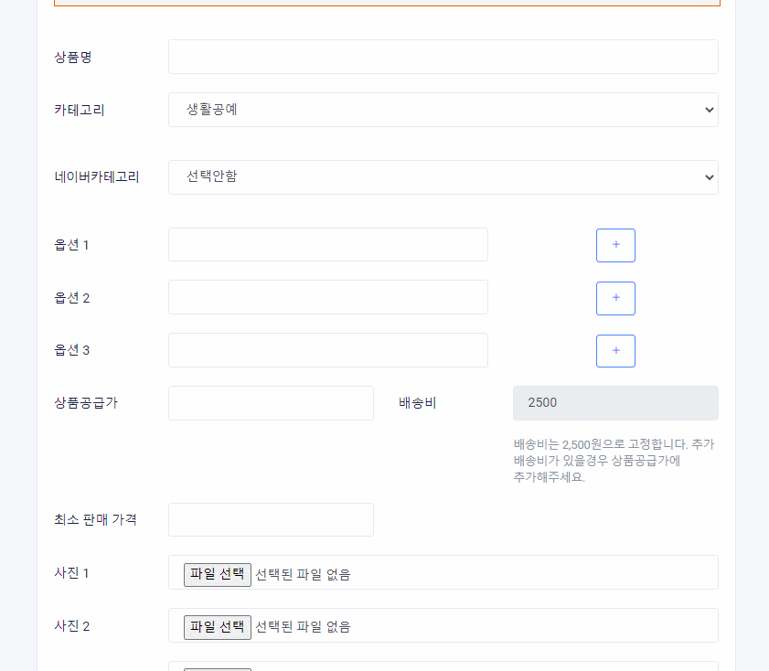Click the 최소 판매 가격 input field

(271, 519)
